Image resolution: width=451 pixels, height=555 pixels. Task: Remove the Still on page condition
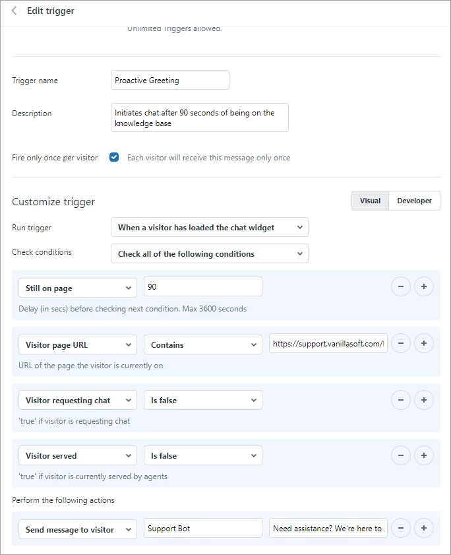pos(401,286)
